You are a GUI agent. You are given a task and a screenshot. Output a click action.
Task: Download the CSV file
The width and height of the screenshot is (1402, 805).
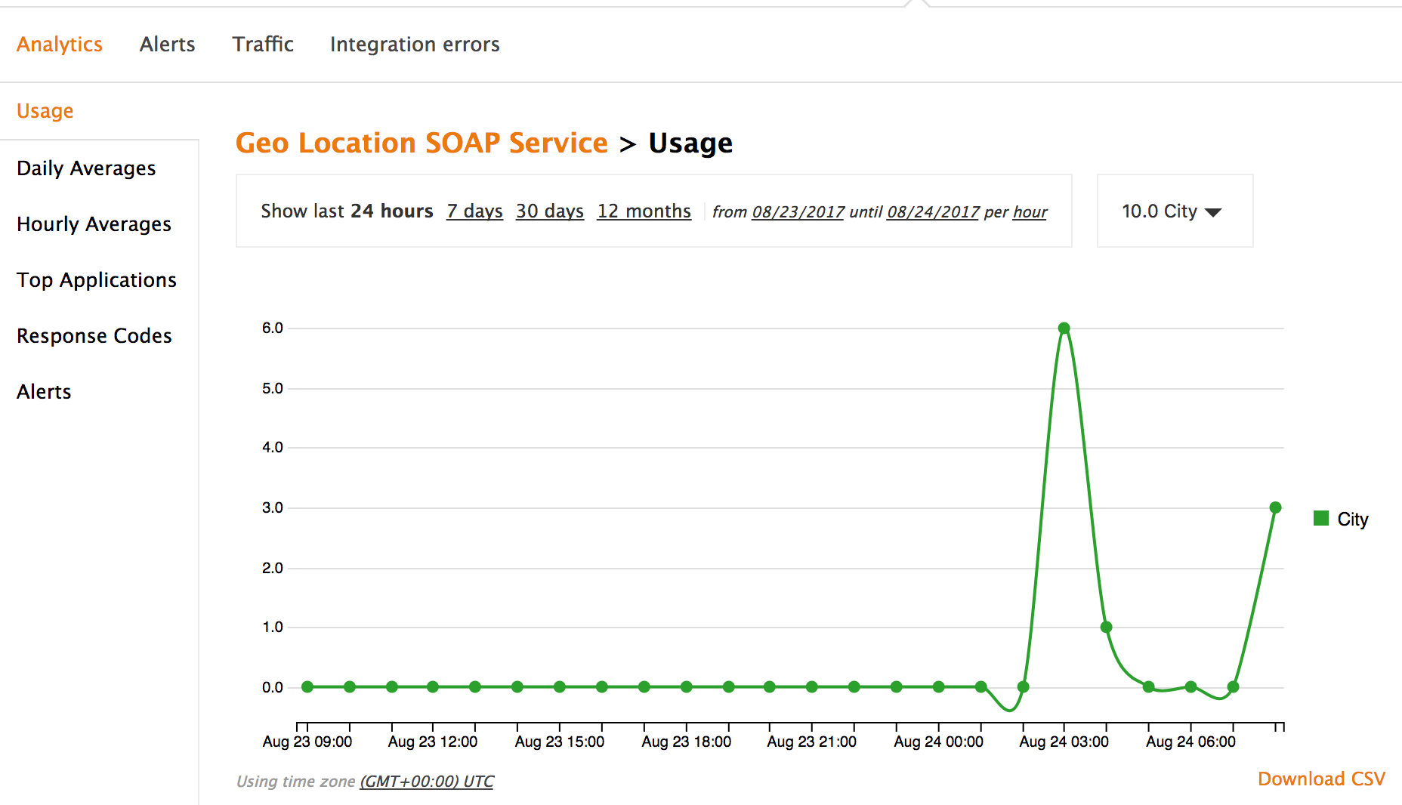tap(1321, 779)
